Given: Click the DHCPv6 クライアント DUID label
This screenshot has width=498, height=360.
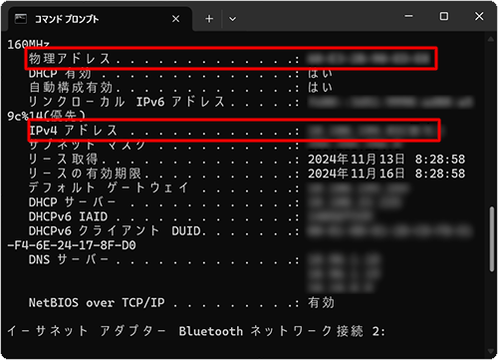Looking at the screenshot, I should pos(115,231).
